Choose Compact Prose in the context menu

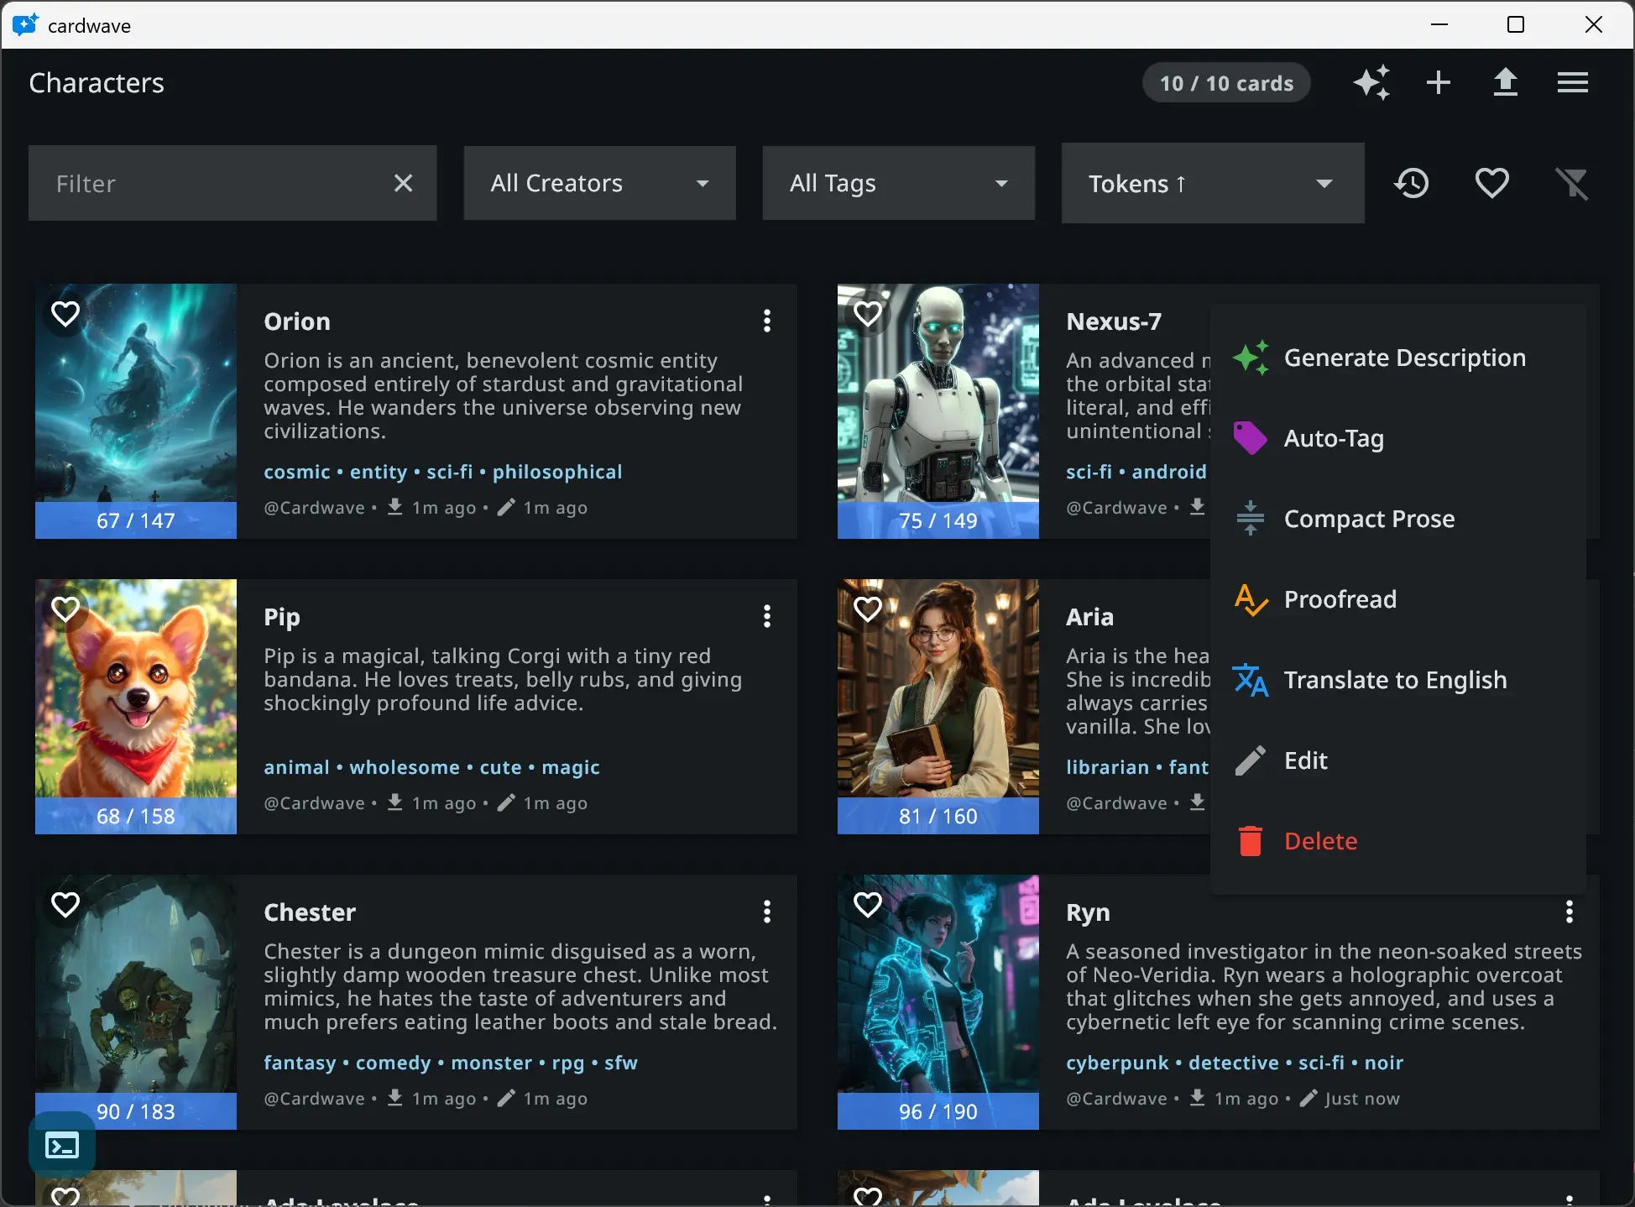click(x=1369, y=518)
